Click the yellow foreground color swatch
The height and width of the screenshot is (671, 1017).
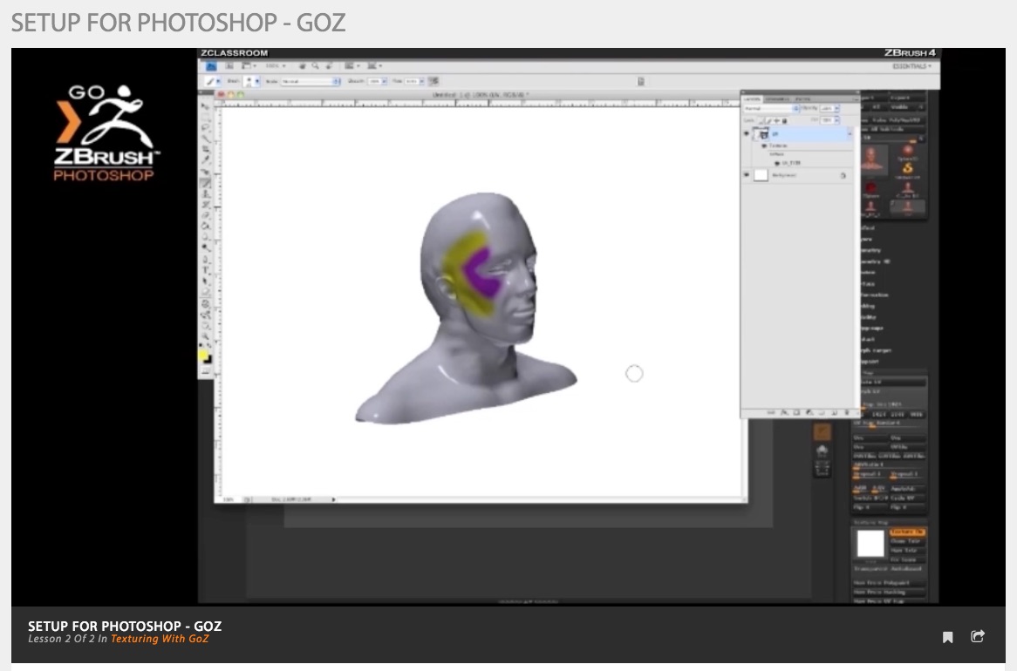point(203,356)
